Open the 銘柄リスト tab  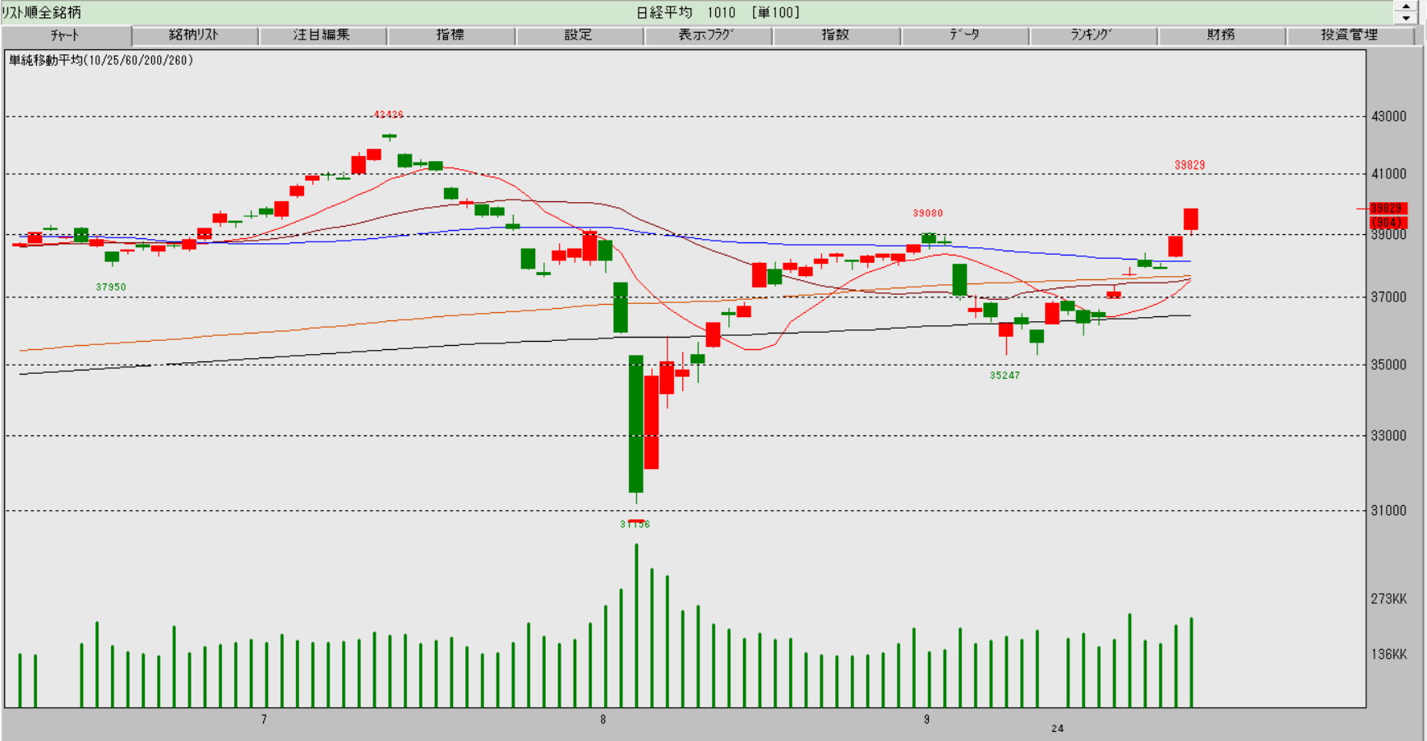tap(195, 35)
